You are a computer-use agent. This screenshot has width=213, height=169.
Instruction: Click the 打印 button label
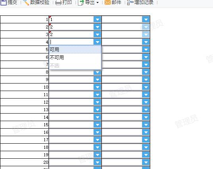point(67,2)
